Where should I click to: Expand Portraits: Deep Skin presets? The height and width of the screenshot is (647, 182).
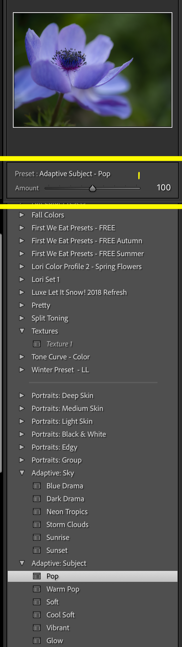(22, 396)
